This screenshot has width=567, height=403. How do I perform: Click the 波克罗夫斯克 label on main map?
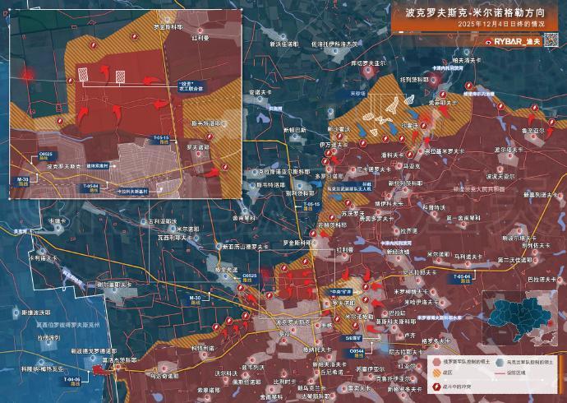(x=293, y=322)
